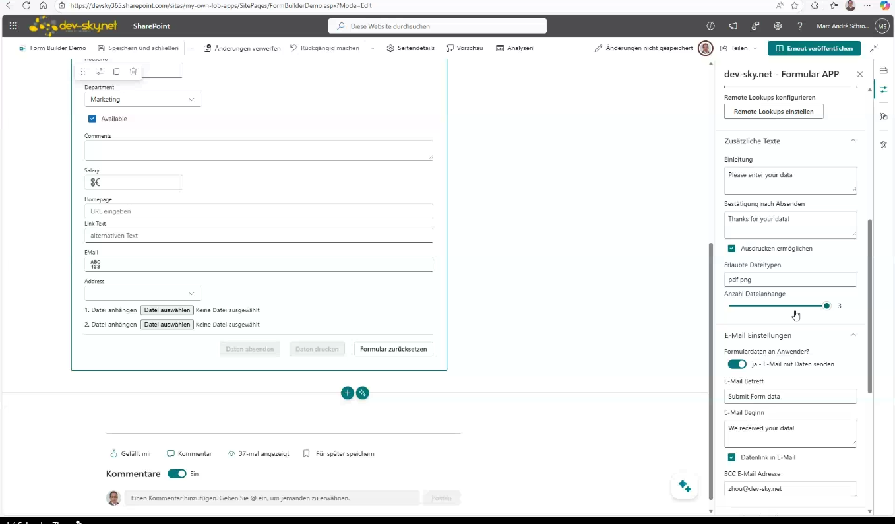
Task: Turn off Formulardaten an Anwender toggle
Action: [x=737, y=364]
